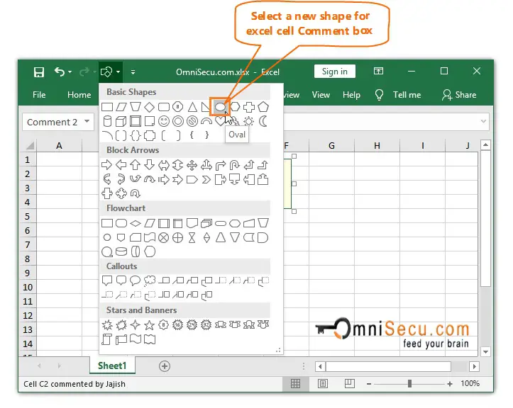
Task: Click the Share button
Action: coord(459,95)
